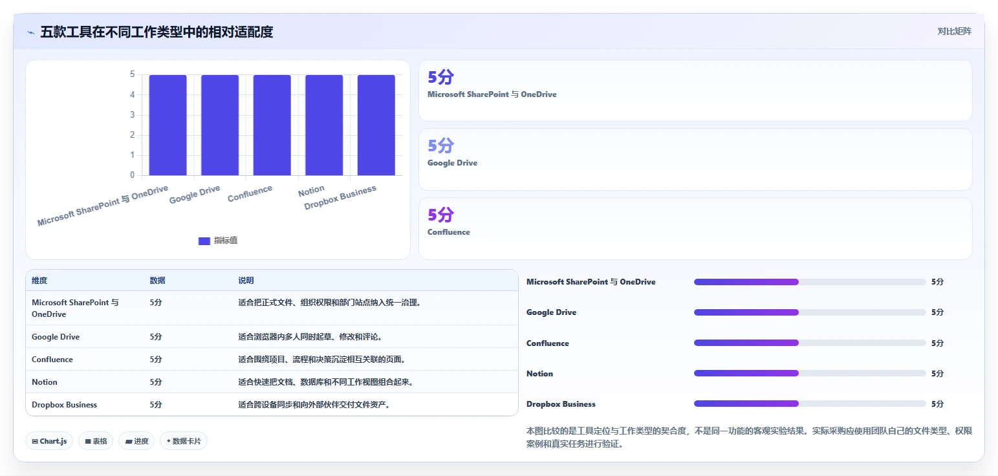Open the Microsoft SharePoint 与 OneDrive score card

point(695,91)
